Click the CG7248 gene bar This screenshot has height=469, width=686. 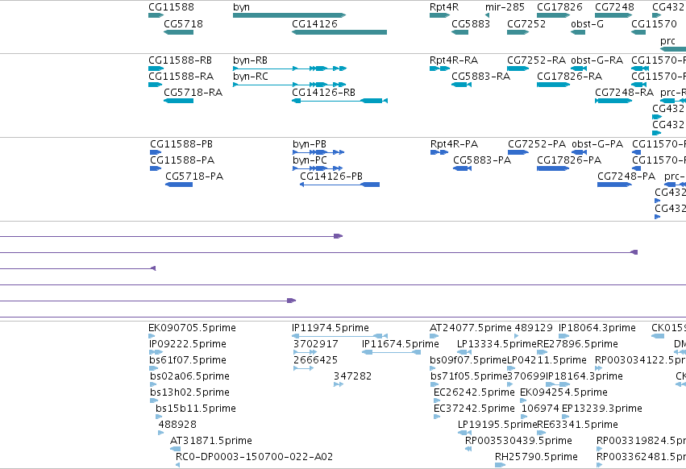click(613, 15)
